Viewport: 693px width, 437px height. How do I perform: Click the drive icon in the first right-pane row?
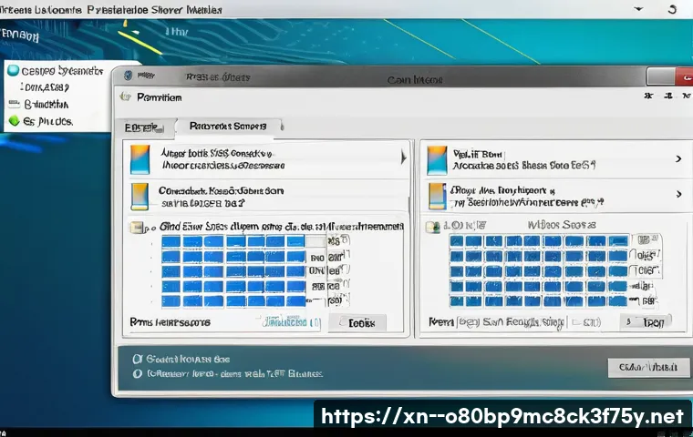(437, 159)
